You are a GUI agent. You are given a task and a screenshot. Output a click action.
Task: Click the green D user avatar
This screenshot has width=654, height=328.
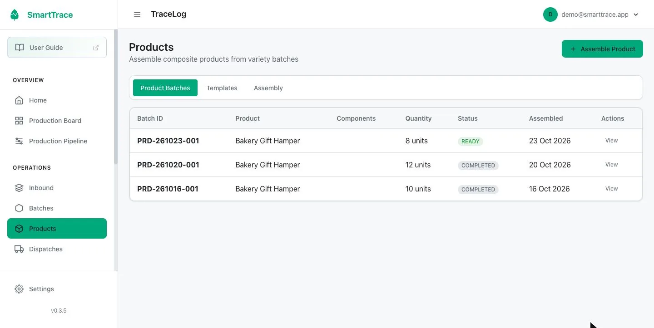[x=550, y=15]
